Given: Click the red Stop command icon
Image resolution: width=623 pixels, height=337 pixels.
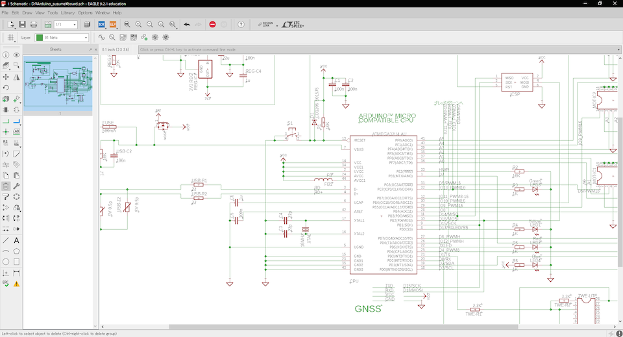Looking at the screenshot, I should click(x=213, y=25).
